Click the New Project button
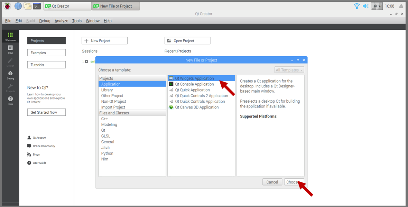Viewport: 408px width, 207px height. pos(105,40)
